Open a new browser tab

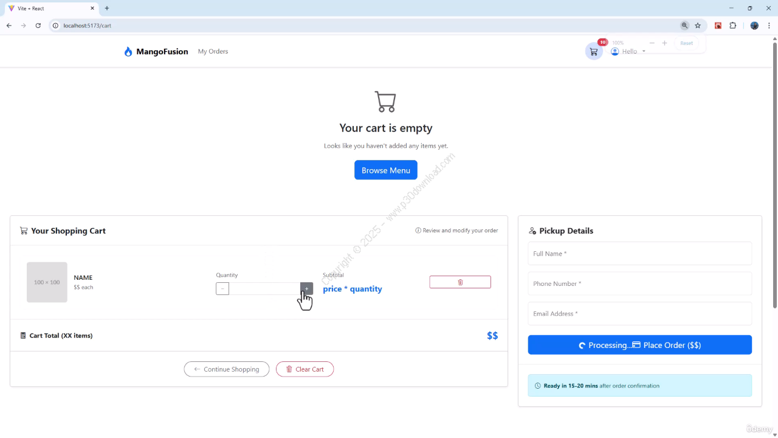tap(107, 9)
